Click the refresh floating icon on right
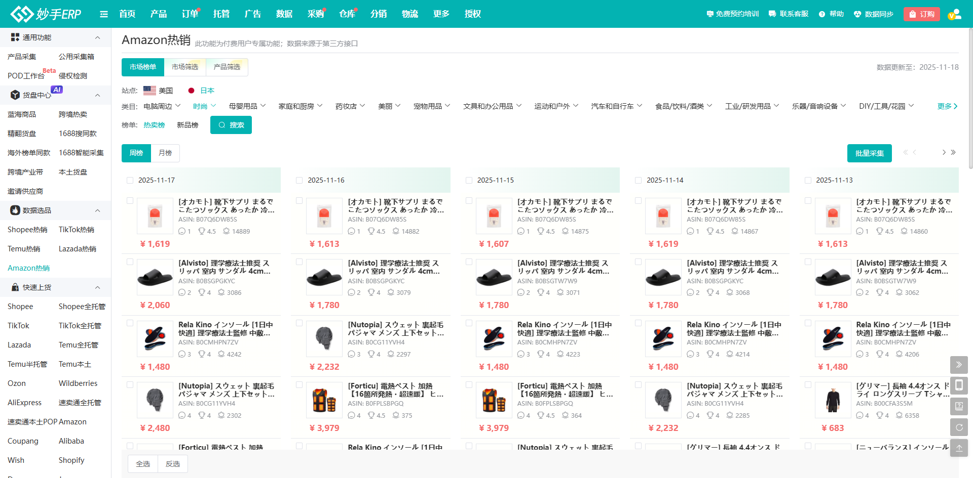The height and width of the screenshot is (478, 973). tap(959, 427)
